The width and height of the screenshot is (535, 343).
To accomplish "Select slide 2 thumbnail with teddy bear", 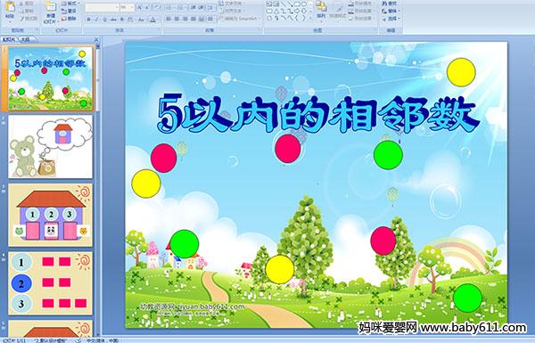I will pos(51,146).
